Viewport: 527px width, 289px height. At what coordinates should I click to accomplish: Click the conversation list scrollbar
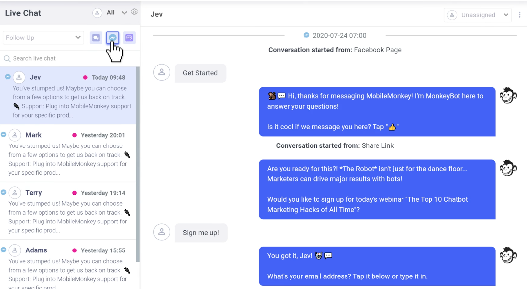[x=138, y=165]
